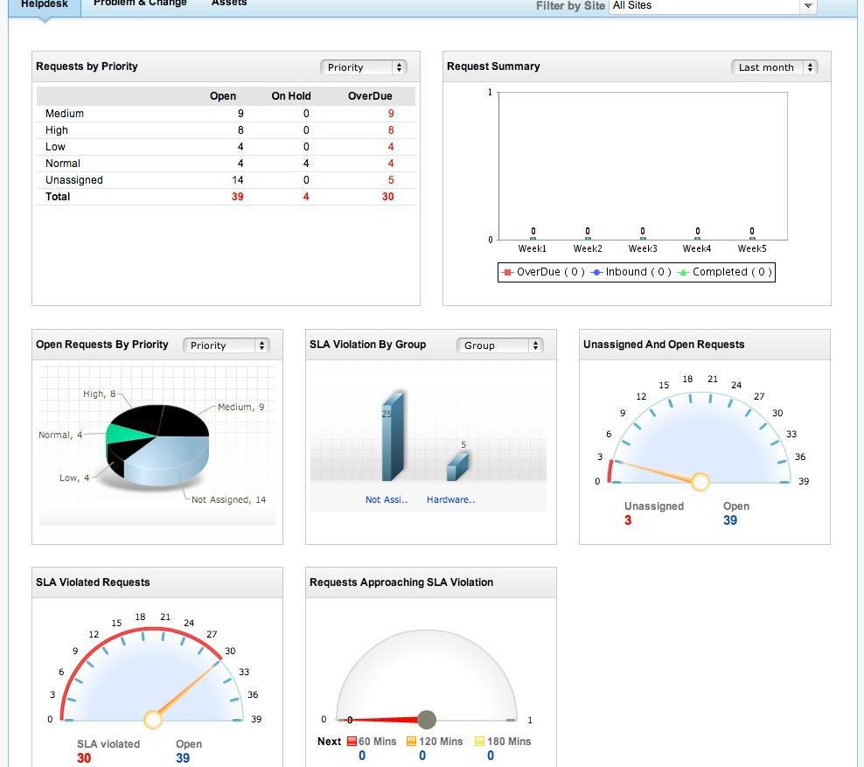Viewport: 864px width, 767px height.
Task: Click the Week1 axis label
Action: coord(533,248)
